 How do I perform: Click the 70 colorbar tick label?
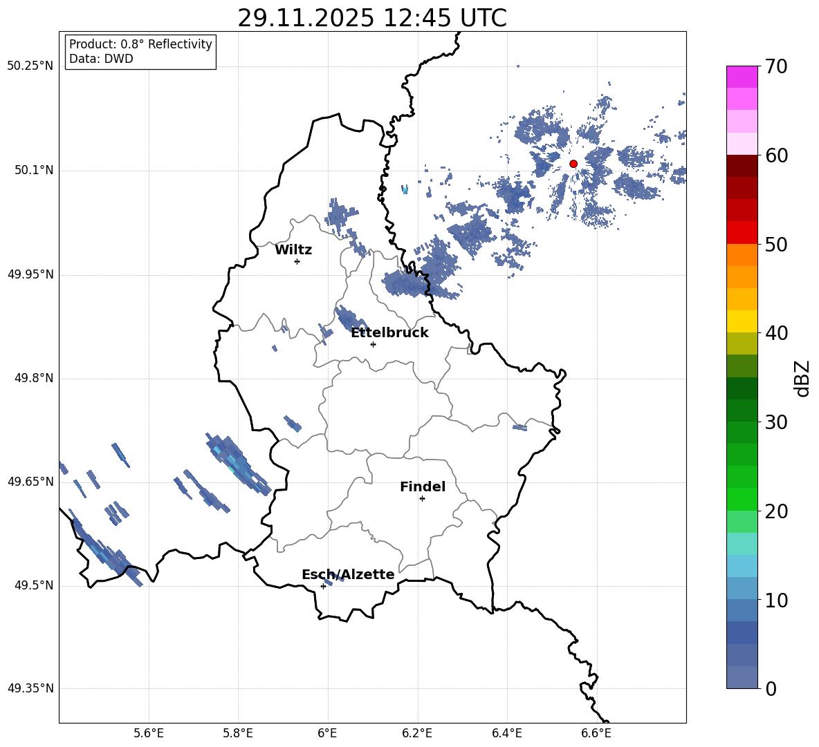776,67
